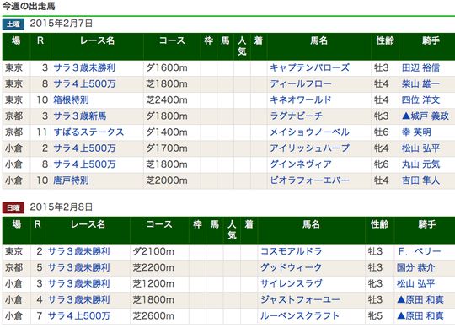Open the 芝2600m row's サラ4上500万 link

pos(78,315)
